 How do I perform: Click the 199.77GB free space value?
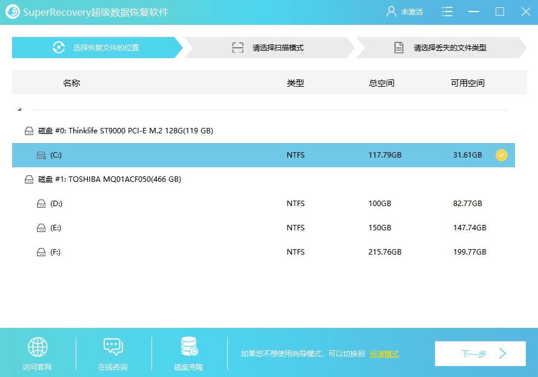click(x=470, y=252)
